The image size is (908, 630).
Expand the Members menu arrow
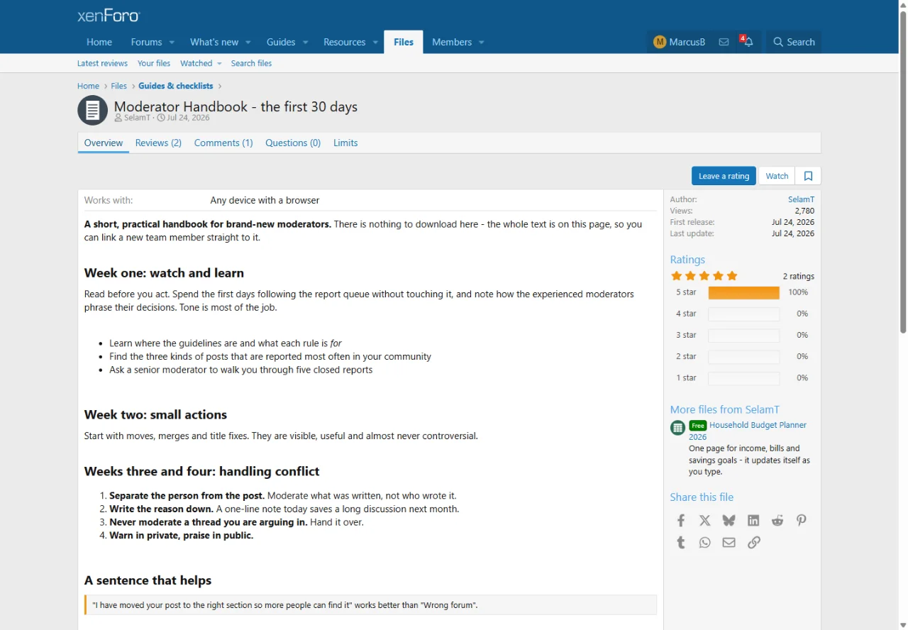482,43
